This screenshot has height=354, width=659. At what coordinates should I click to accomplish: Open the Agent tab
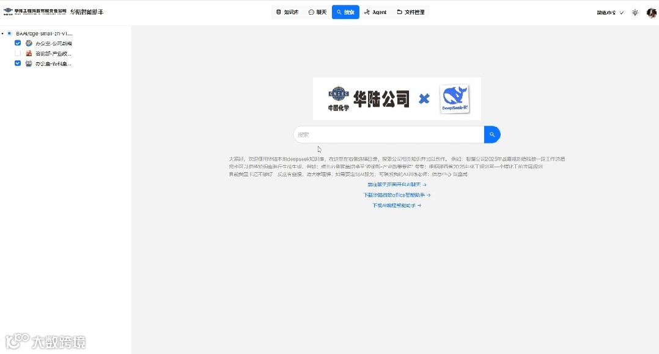375,12
